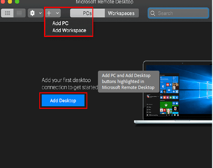
Task: Click the plus add button
Action: click(x=49, y=13)
